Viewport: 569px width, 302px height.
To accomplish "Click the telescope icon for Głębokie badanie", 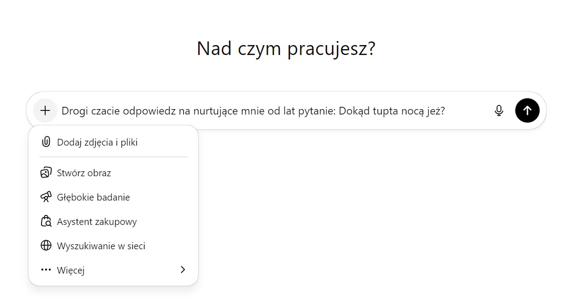I will tap(46, 197).
